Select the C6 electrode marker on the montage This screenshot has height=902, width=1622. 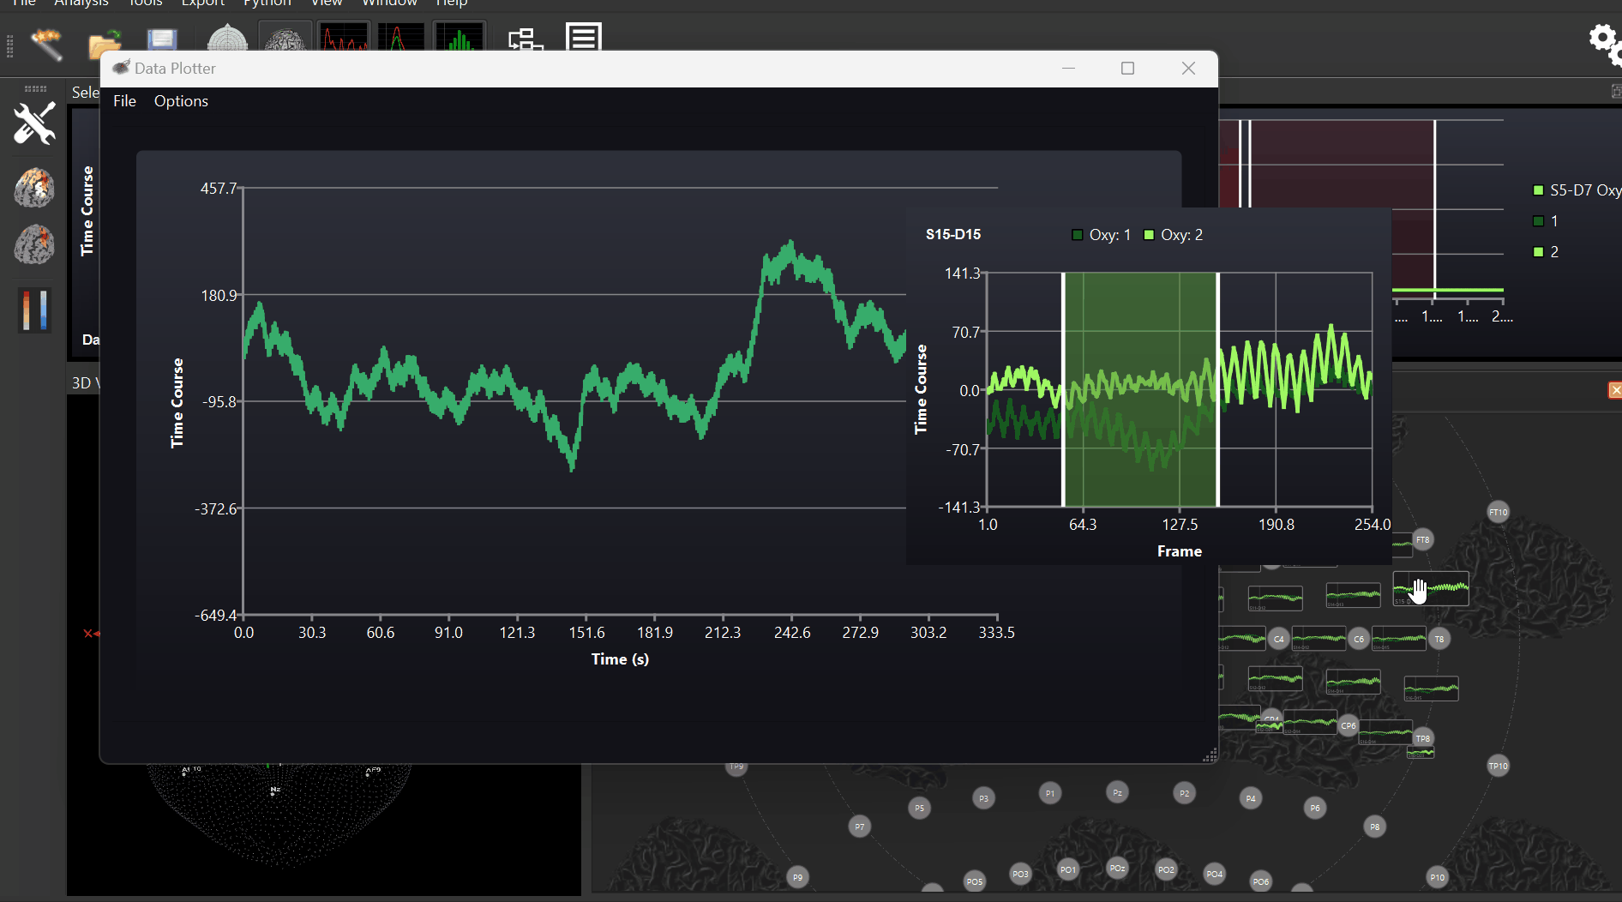[1359, 639]
